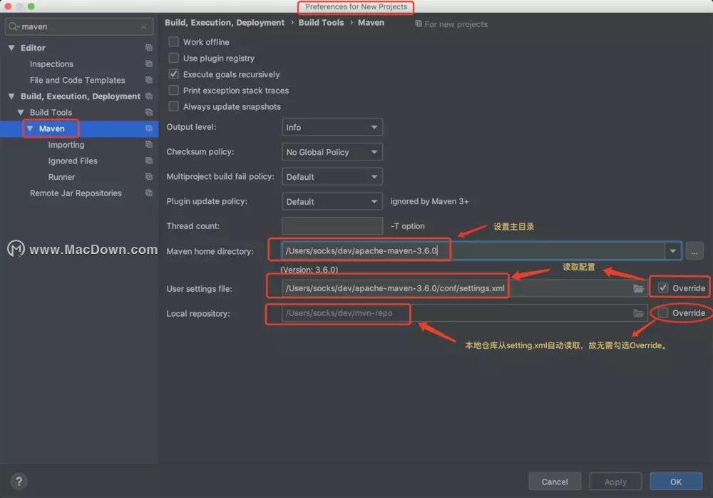
Task: Click the icon on the selected Maven row
Action: coord(149,128)
